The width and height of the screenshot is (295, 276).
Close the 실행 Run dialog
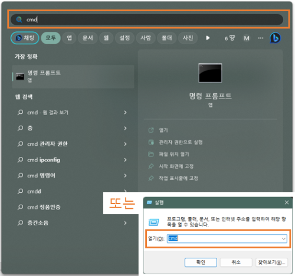[x=287, y=202]
